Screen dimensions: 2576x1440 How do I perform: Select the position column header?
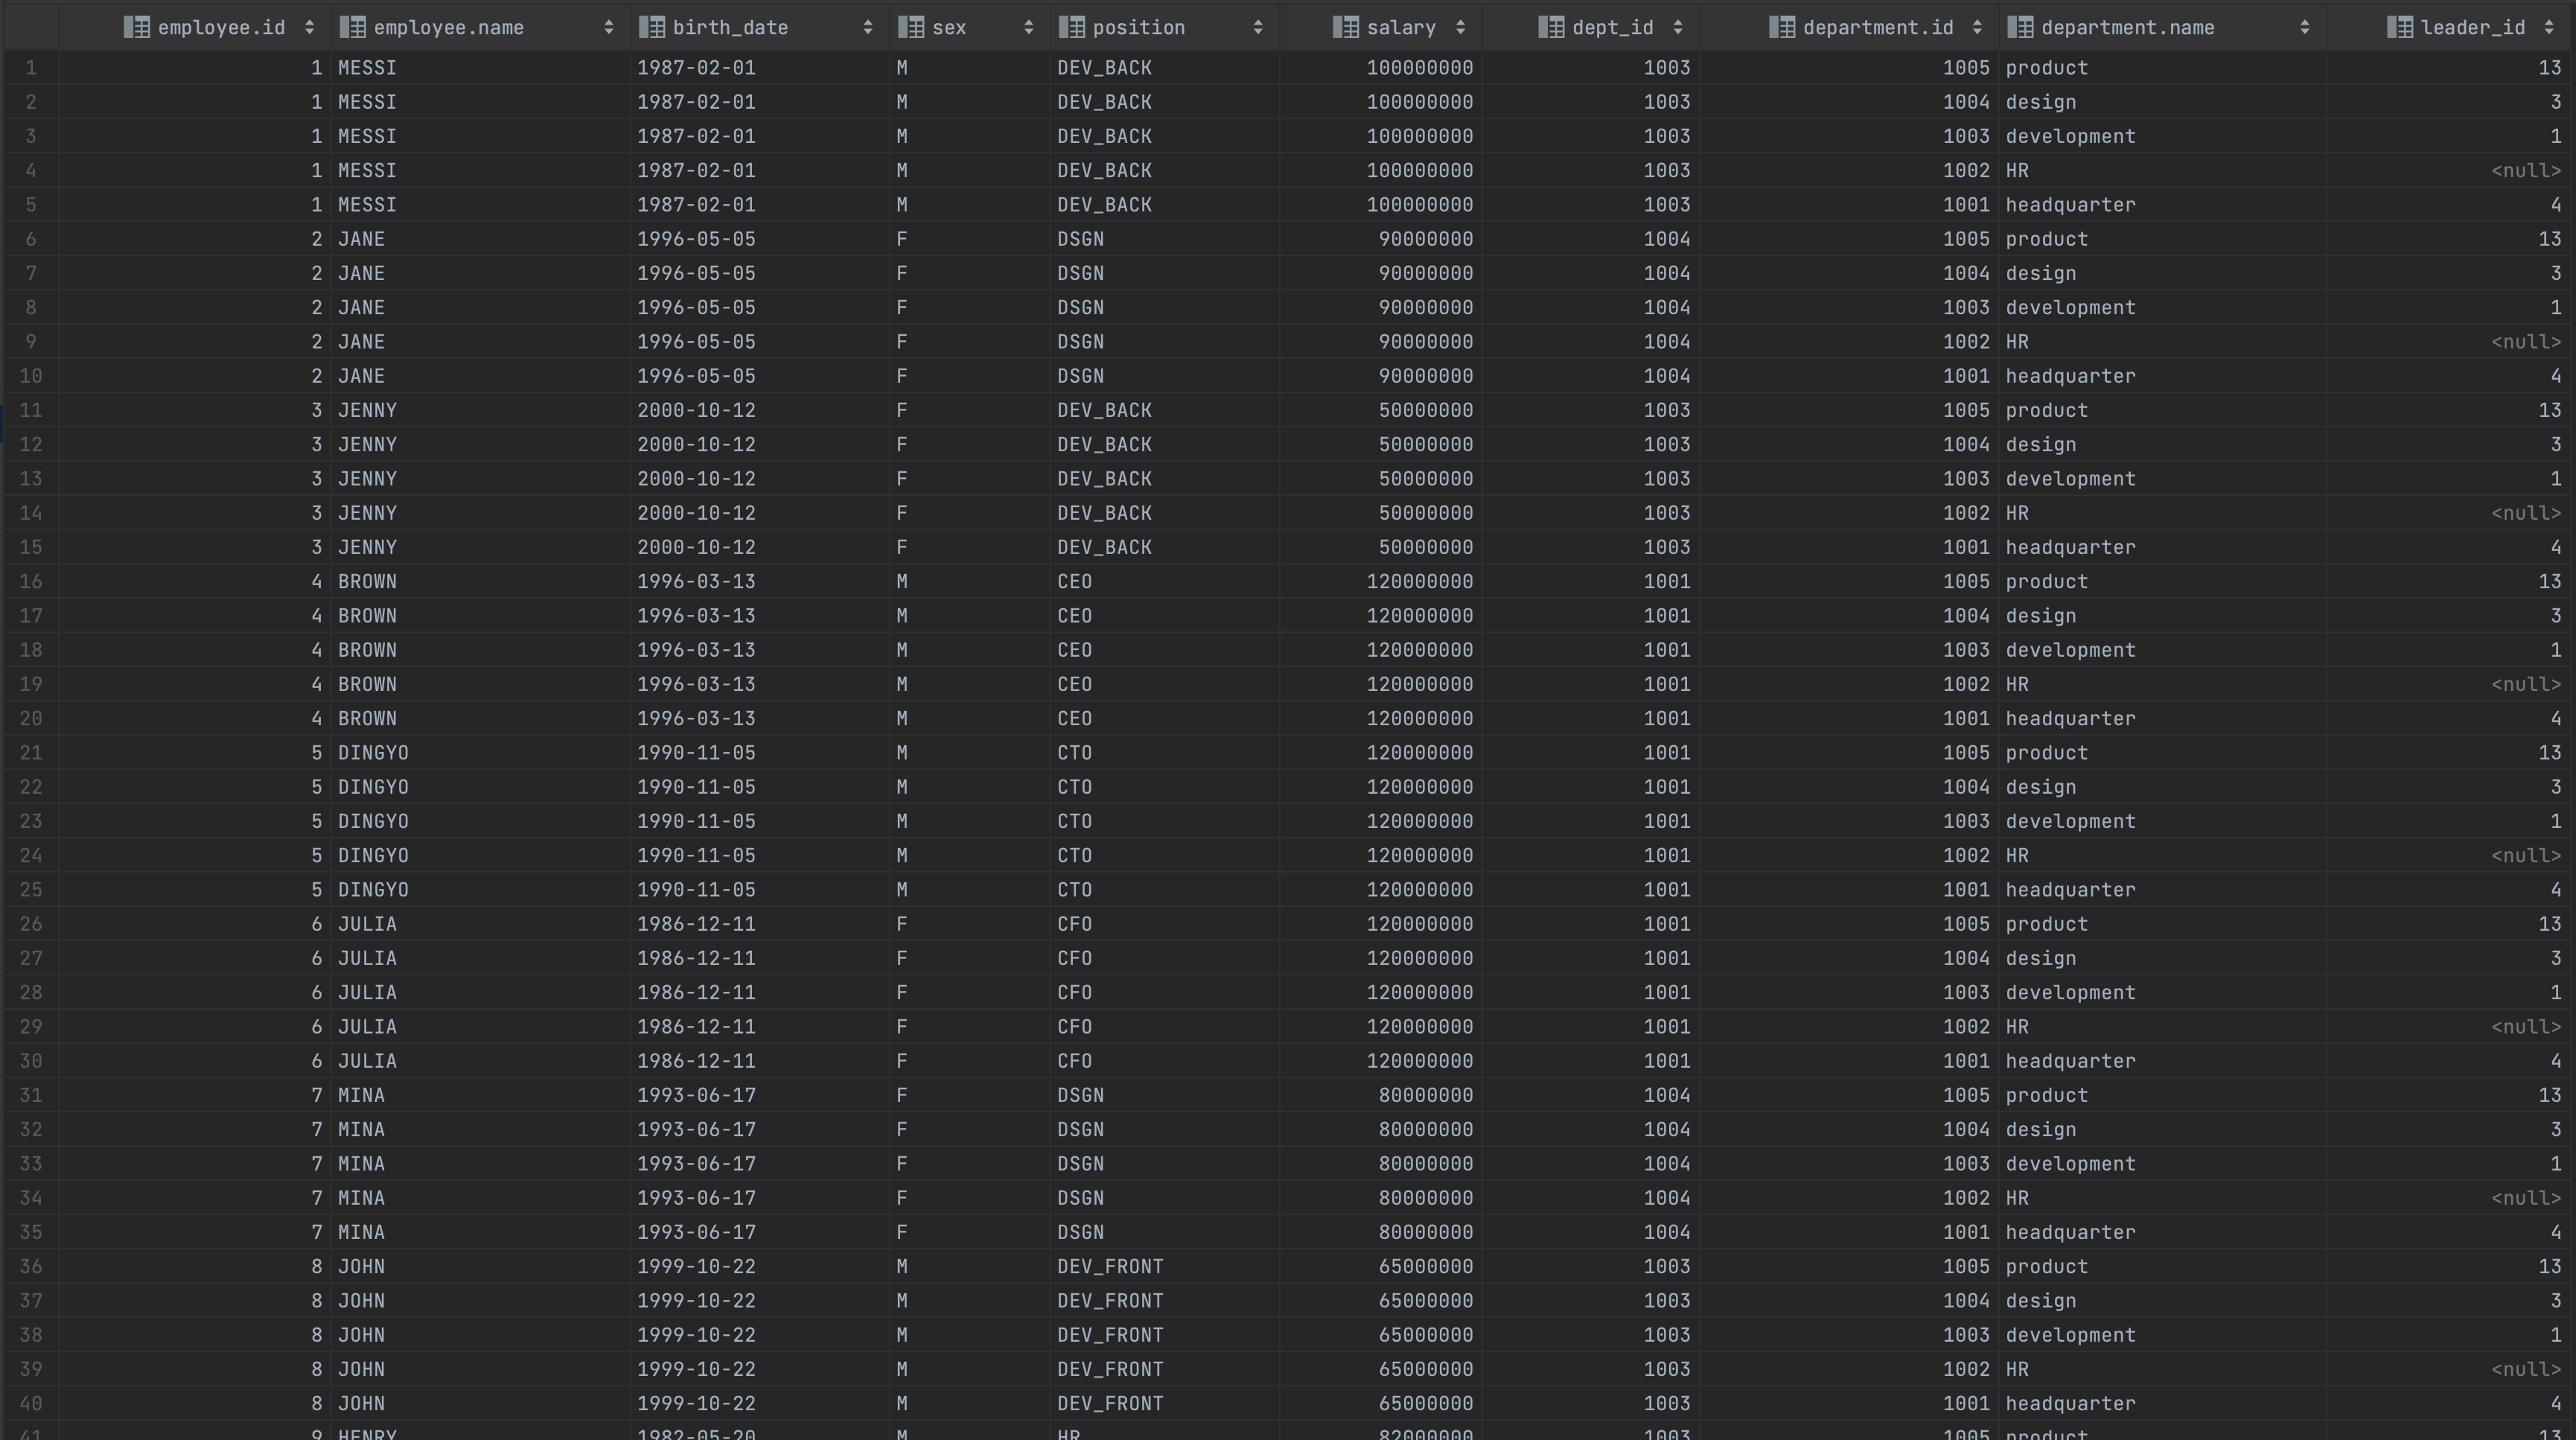pos(1138,27)
